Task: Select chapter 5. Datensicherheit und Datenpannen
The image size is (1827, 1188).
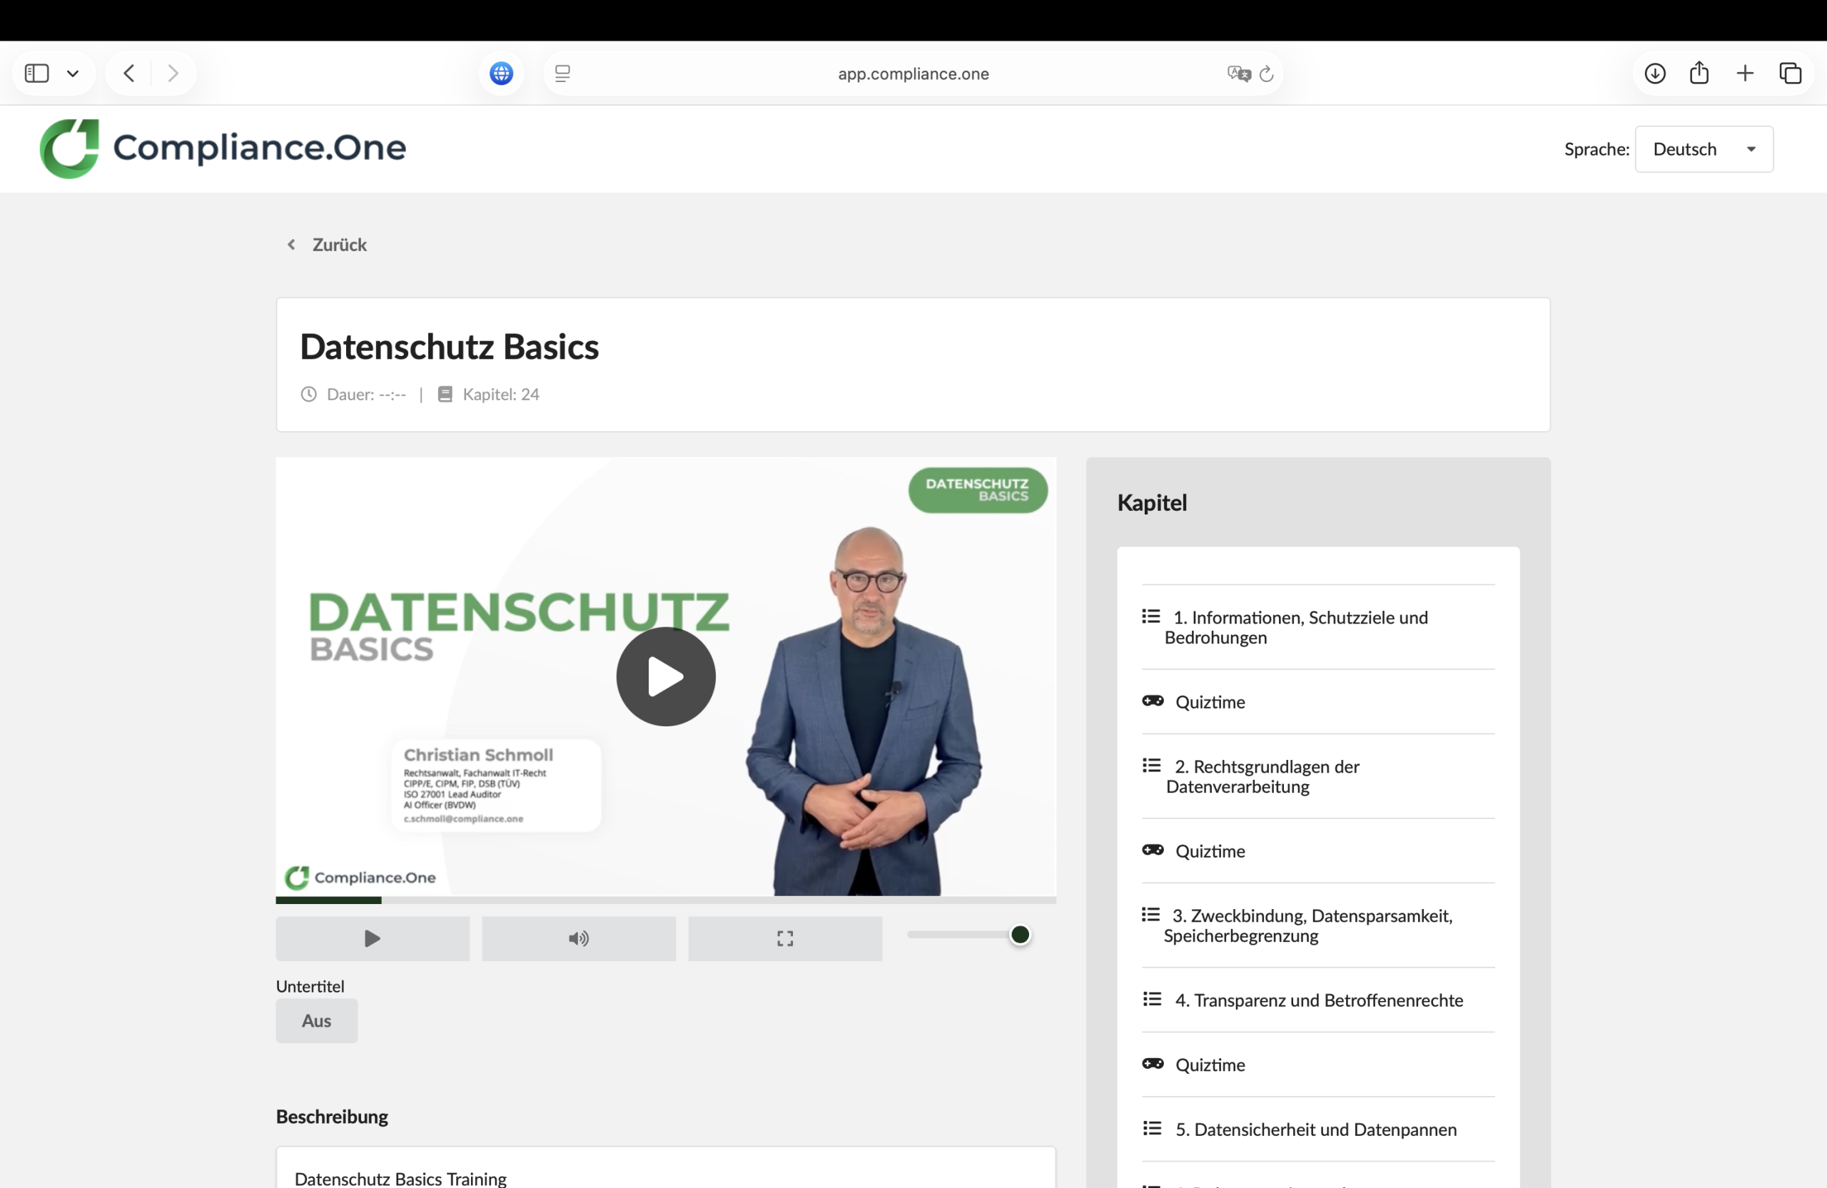Action: click(x=1318, y=1129)
